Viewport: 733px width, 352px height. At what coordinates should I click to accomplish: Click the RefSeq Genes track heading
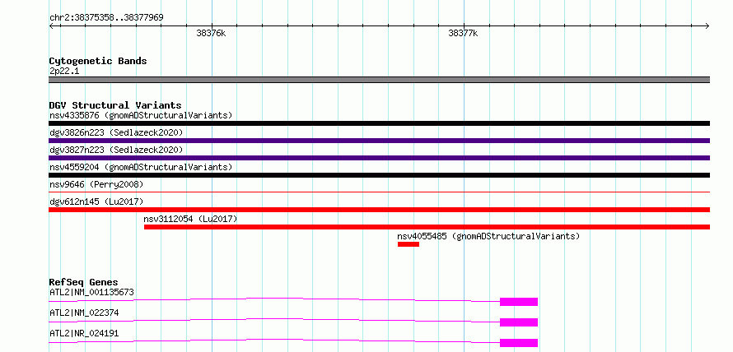[x=83, y=282]
